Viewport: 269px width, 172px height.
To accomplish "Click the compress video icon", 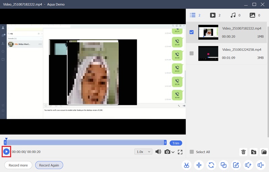I will [199, 165].
